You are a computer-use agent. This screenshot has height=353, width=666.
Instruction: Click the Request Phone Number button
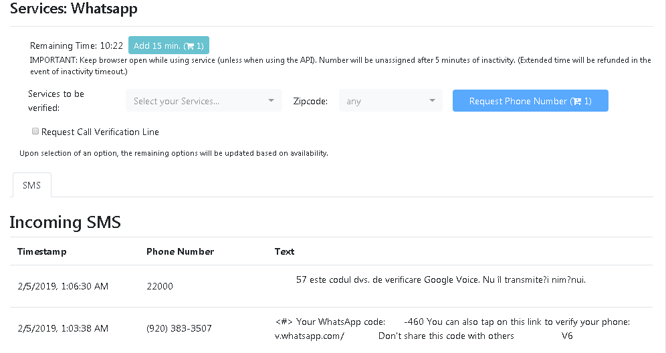(x=530, y=101)
